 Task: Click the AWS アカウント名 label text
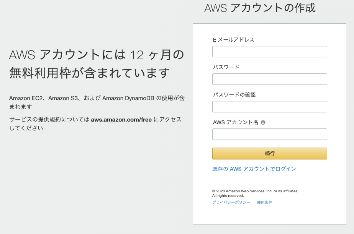236,122
